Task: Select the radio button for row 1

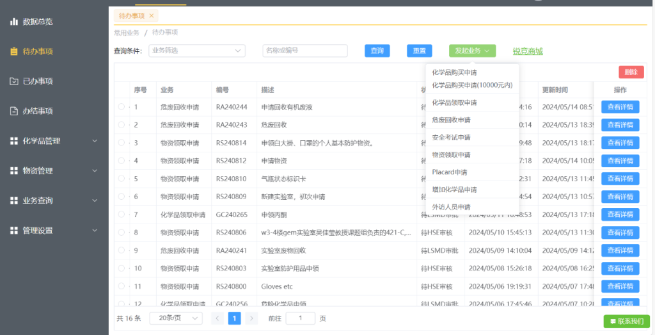Action: [x=122, y=107]
